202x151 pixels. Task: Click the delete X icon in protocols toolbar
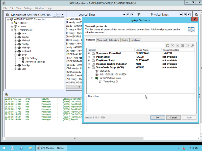tap(173, 46)
